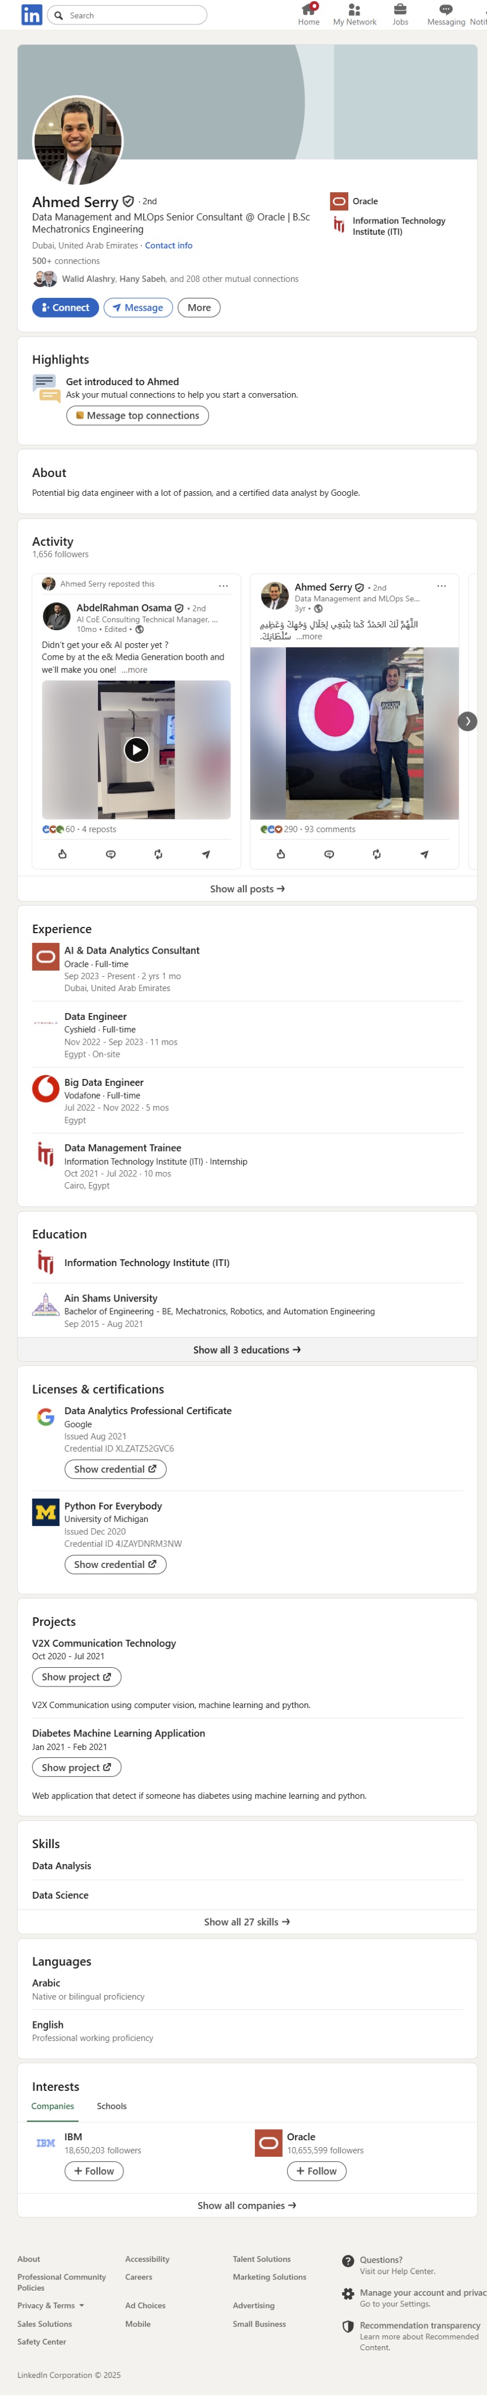Viewport: 487px width, 2395px height.
Task: Go to next activity carousel slide
Action: [468, 720]
